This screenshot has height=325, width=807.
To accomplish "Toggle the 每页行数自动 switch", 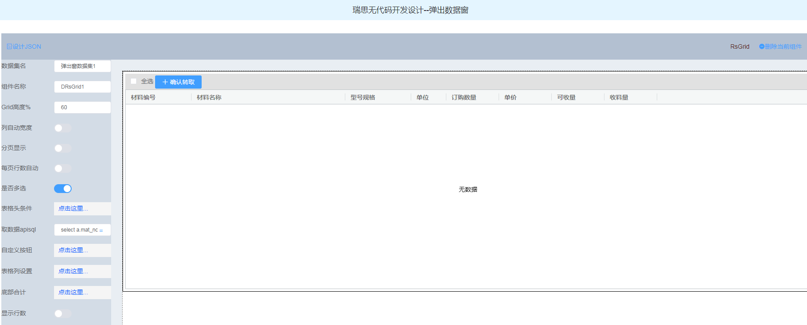I will (x=63, y=168).
